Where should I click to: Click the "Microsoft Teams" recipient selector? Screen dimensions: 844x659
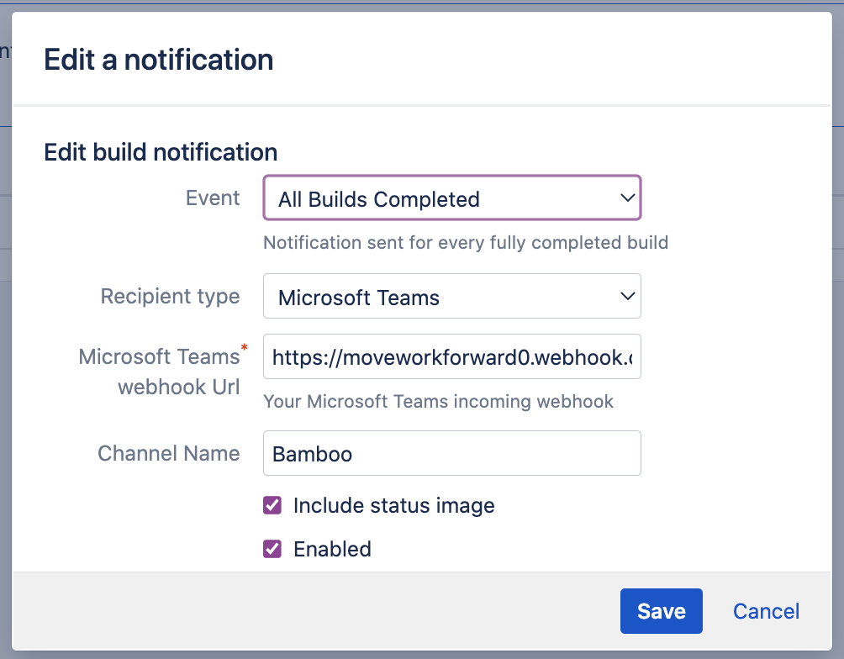click(x=451, y=296)
